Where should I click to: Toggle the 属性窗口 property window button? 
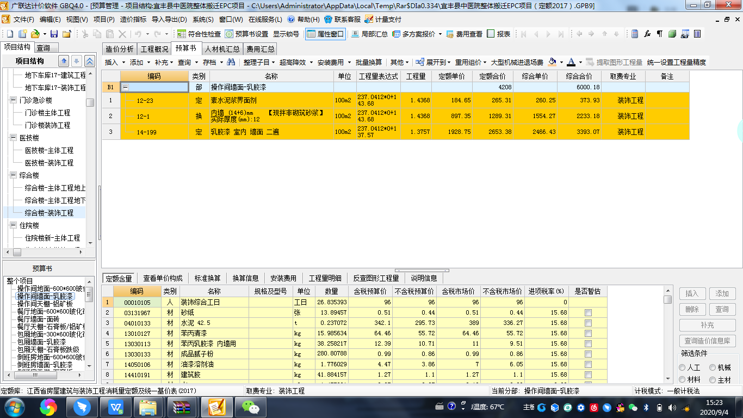(325, 34)
